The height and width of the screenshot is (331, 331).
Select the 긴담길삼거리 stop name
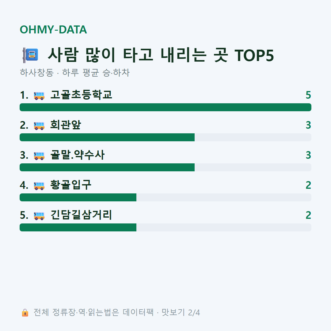coord(81,215)
